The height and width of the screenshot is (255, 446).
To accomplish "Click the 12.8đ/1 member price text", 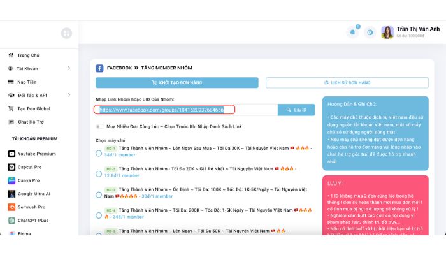I will tap(122, 175).
